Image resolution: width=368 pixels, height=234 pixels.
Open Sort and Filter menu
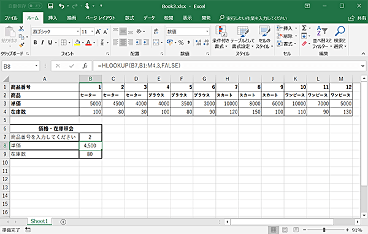tap(322, 37)
